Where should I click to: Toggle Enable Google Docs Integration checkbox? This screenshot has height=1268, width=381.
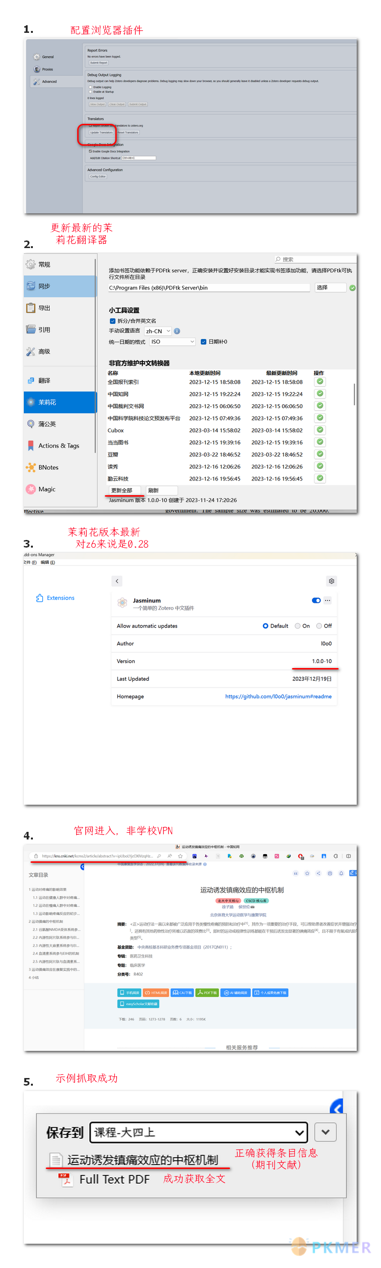pyautogui.click(x=90, y=151)
